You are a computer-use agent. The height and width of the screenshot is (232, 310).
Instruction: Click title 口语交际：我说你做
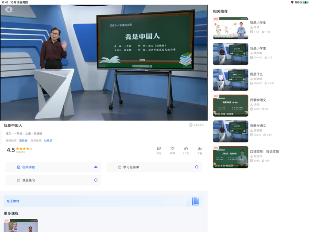(264, 152)
